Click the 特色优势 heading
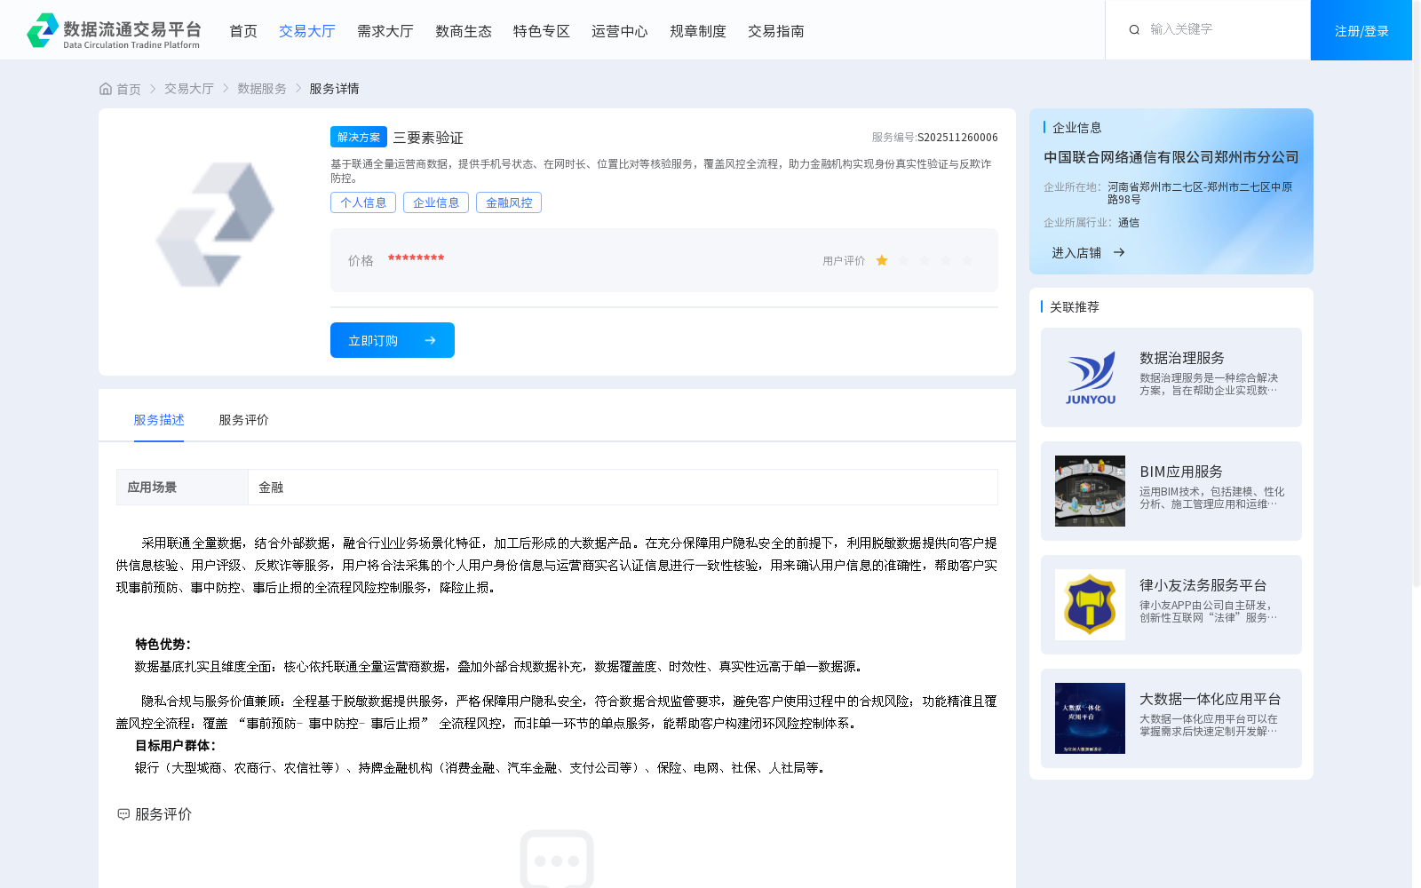 pos(163,644)
